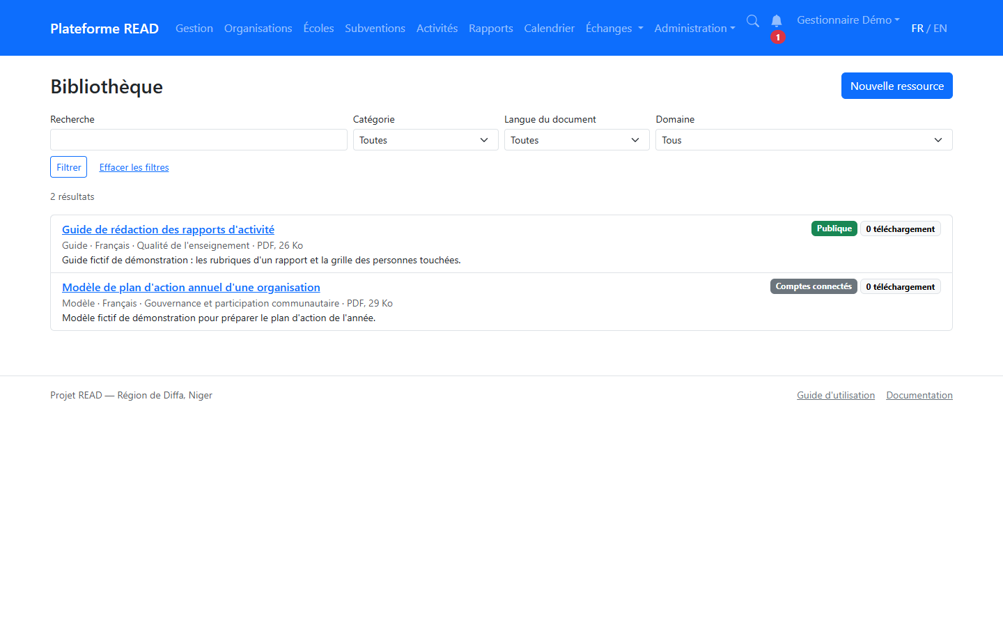Go to the Gestion menu item

(x=194, y=29)
